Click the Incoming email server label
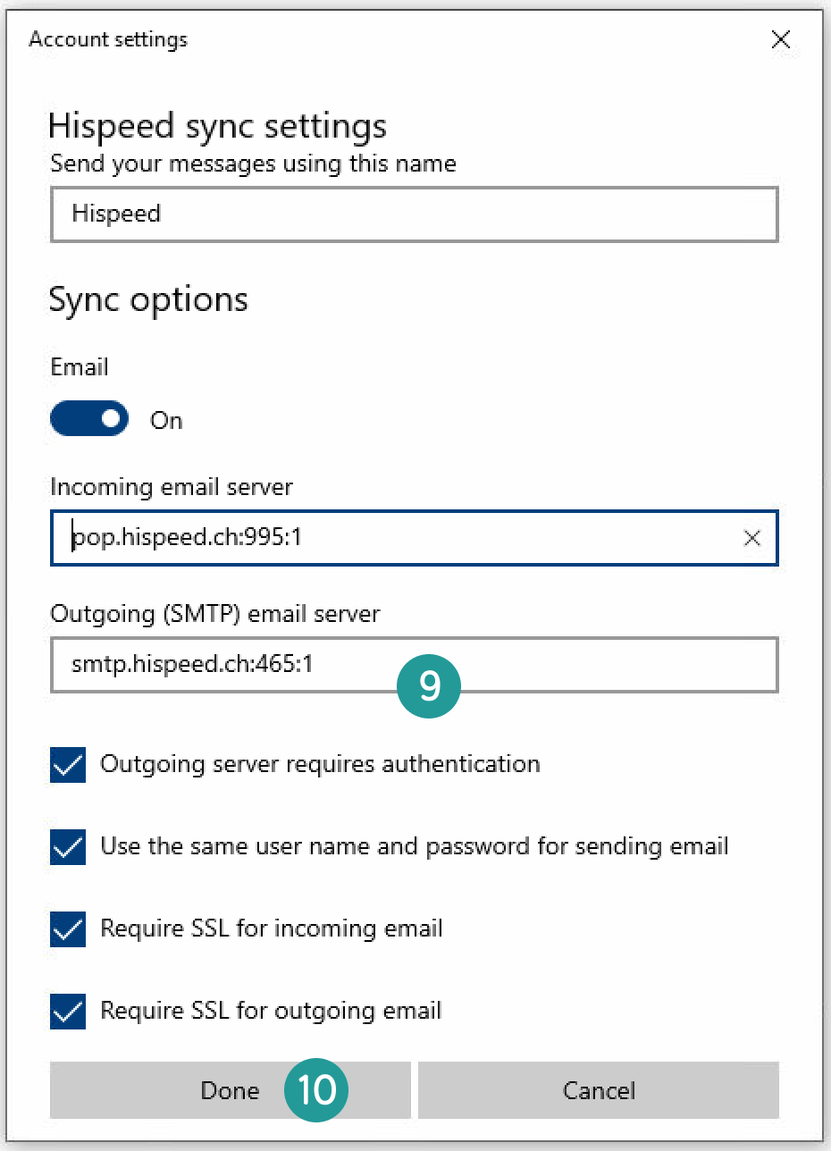Screen dimensions: 831x1151 172,487
